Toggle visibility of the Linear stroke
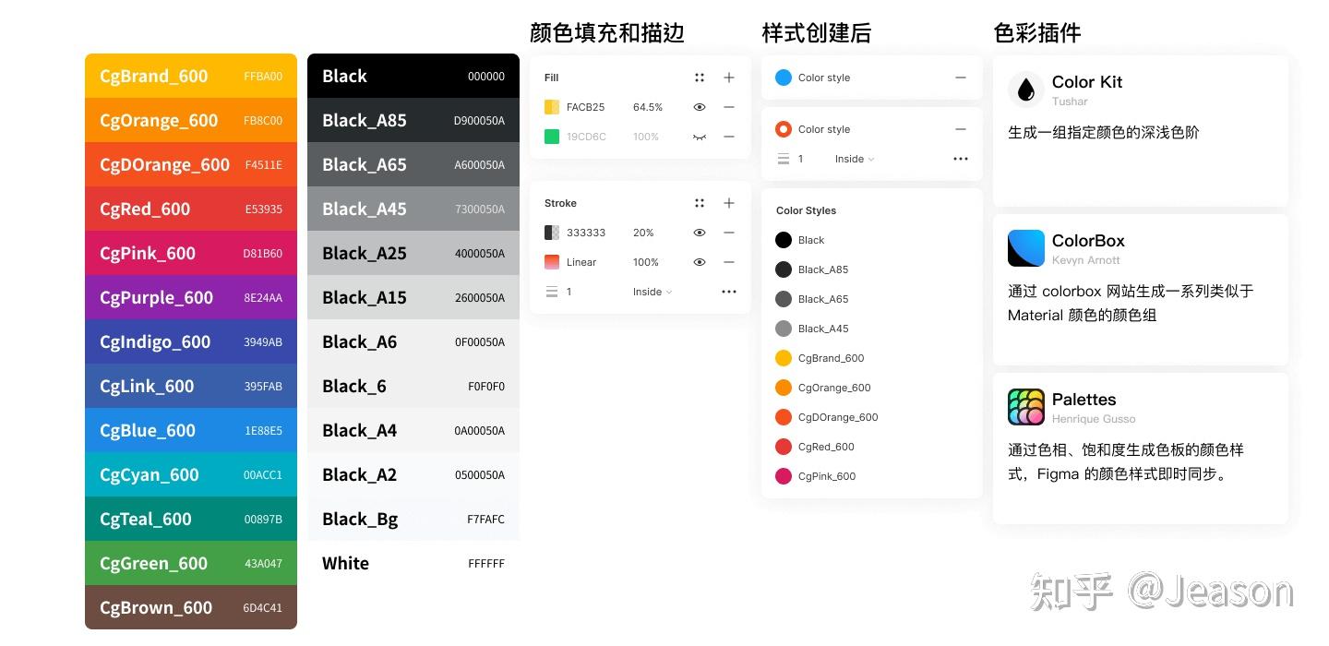The width and height of the screenshot is (1329, 646). click(700, 262)
